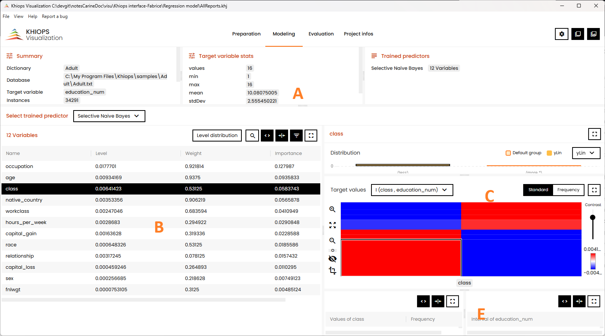Select the native_country row
The width and height of the screenshot is (605, 336).
point(161,200)
